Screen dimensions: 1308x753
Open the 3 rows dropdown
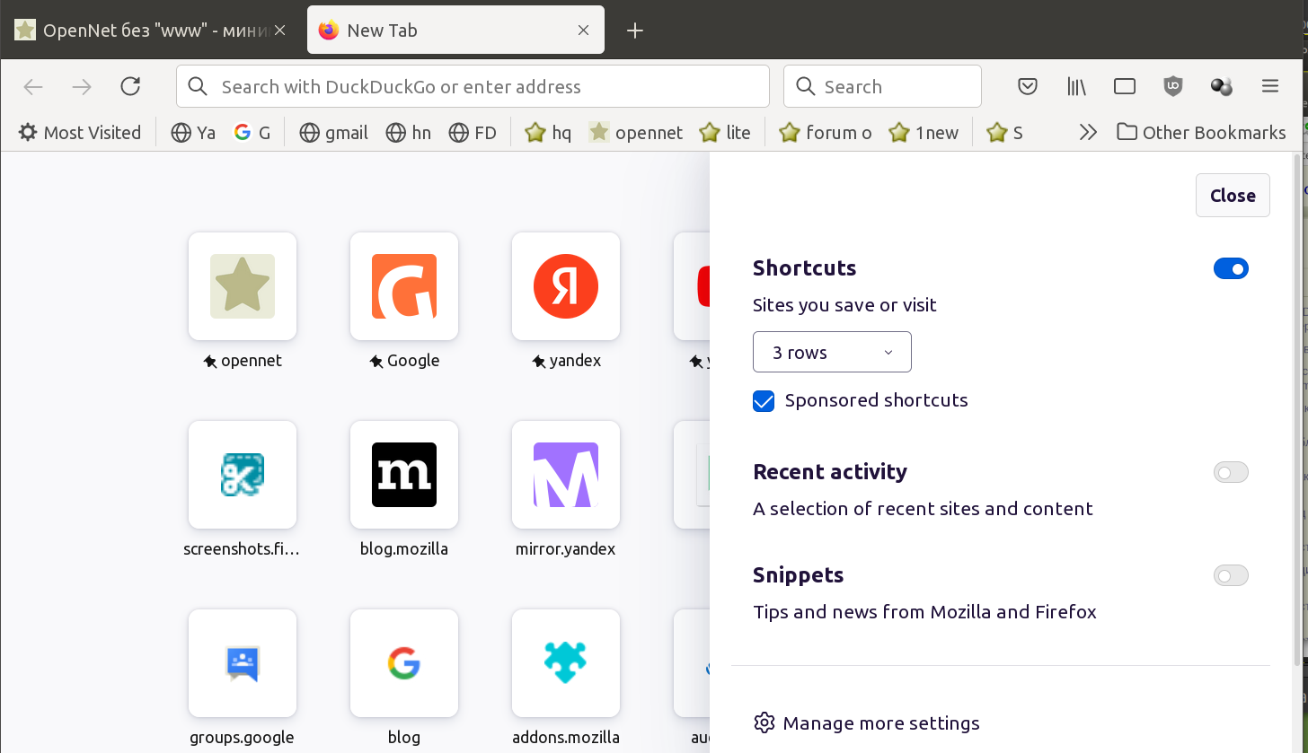tap(832, 352)
